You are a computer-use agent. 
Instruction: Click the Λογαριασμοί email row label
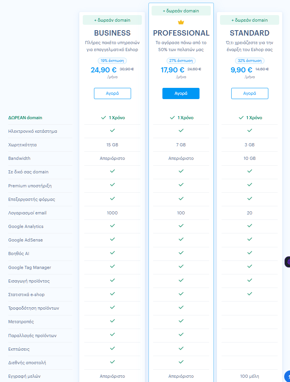click(x=27, y=213)
